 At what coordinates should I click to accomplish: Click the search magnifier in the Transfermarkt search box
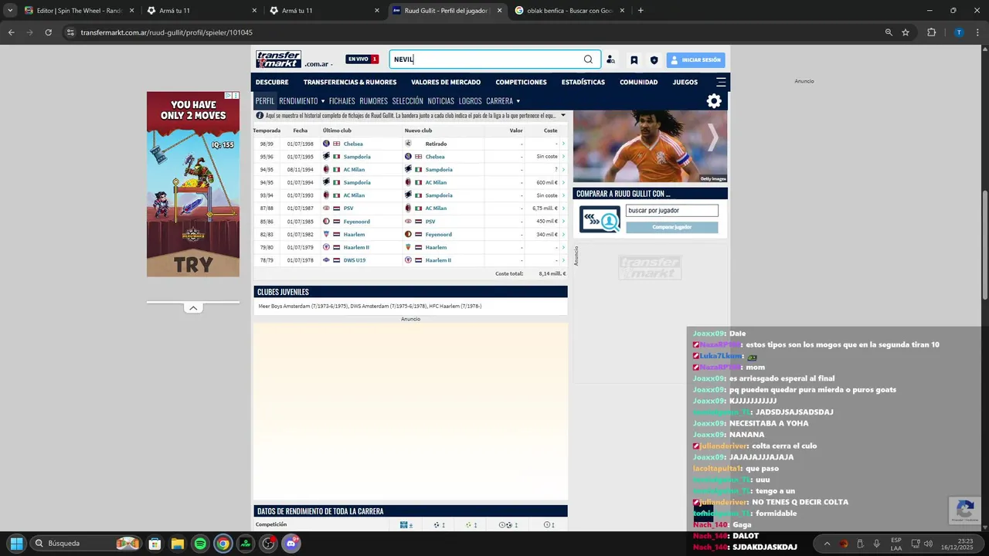[x=588, y=59]
